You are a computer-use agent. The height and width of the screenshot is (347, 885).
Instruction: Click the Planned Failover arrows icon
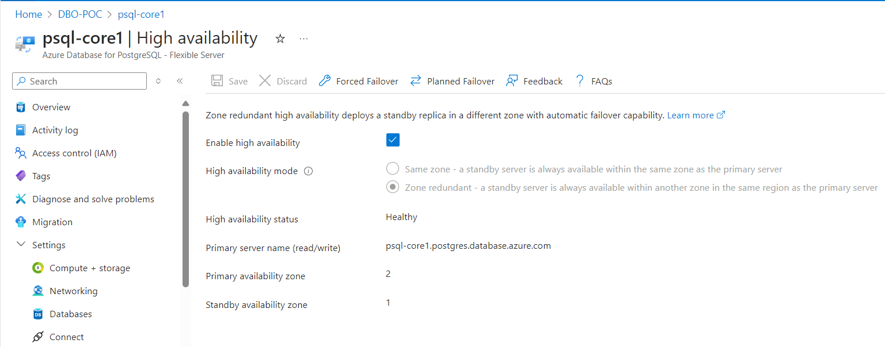pos(416,81)
